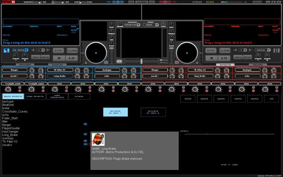Click the deck 1 stop button
The image size is (283, 177).
59,58
